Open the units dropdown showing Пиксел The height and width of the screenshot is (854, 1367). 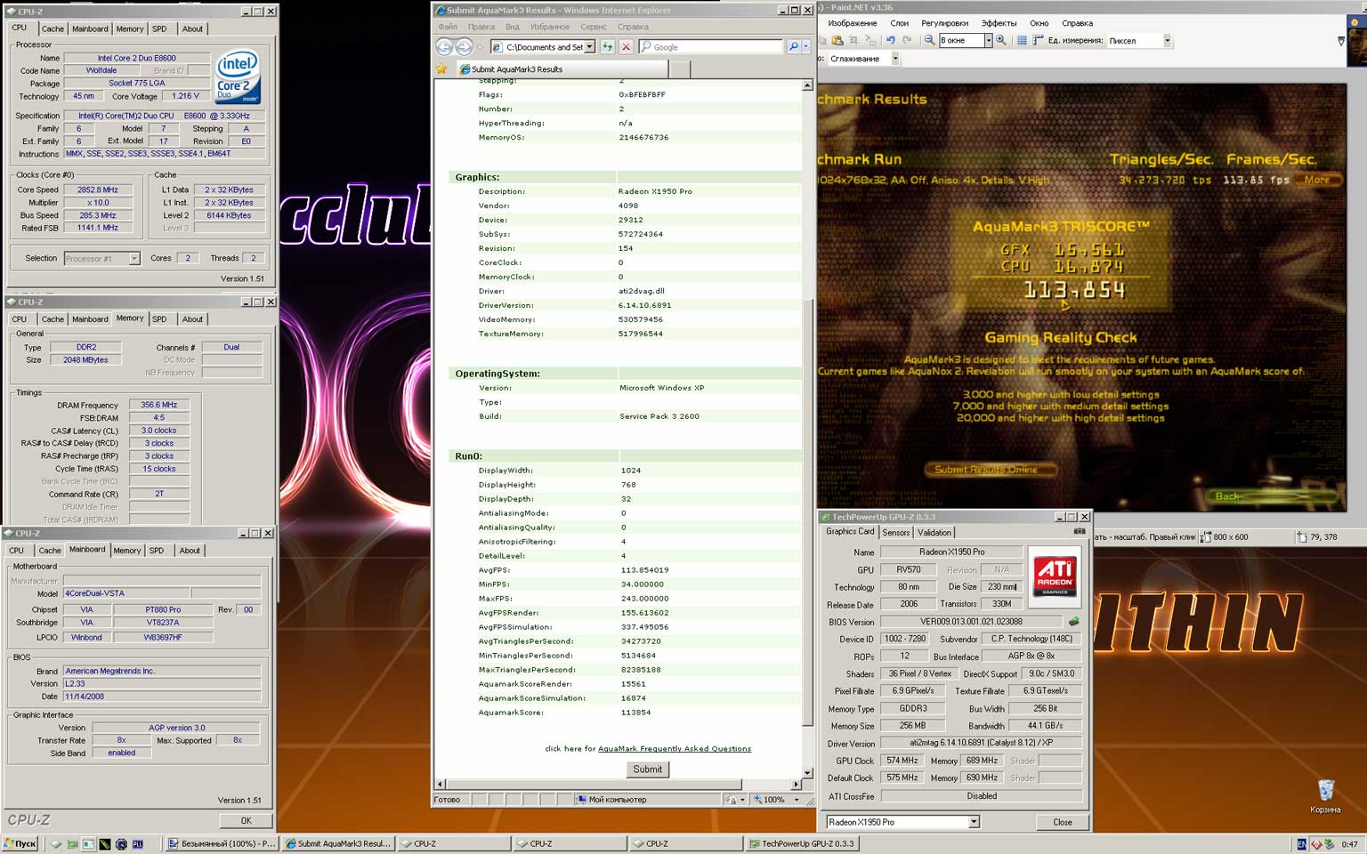coord(1167,40)
